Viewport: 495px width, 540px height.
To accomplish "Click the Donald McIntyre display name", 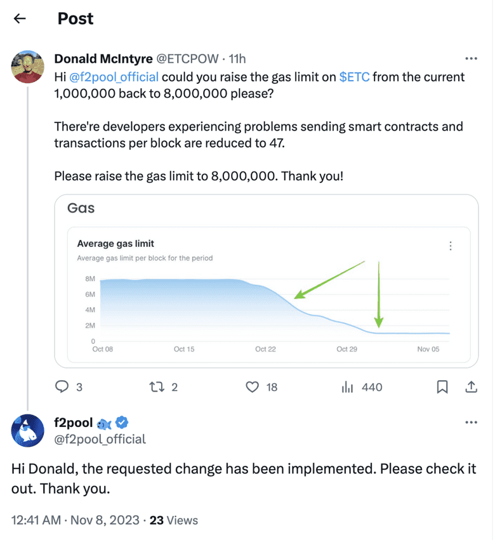I will 103,59.
